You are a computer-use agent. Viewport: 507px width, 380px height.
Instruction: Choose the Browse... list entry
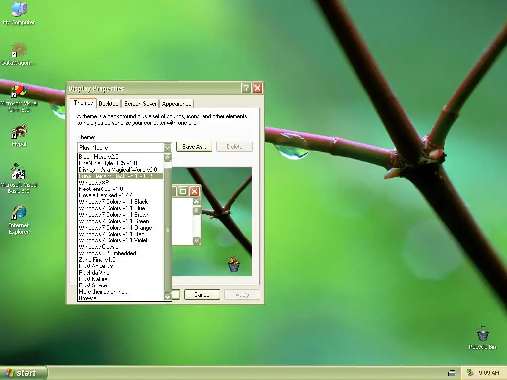tap(121, 298)
